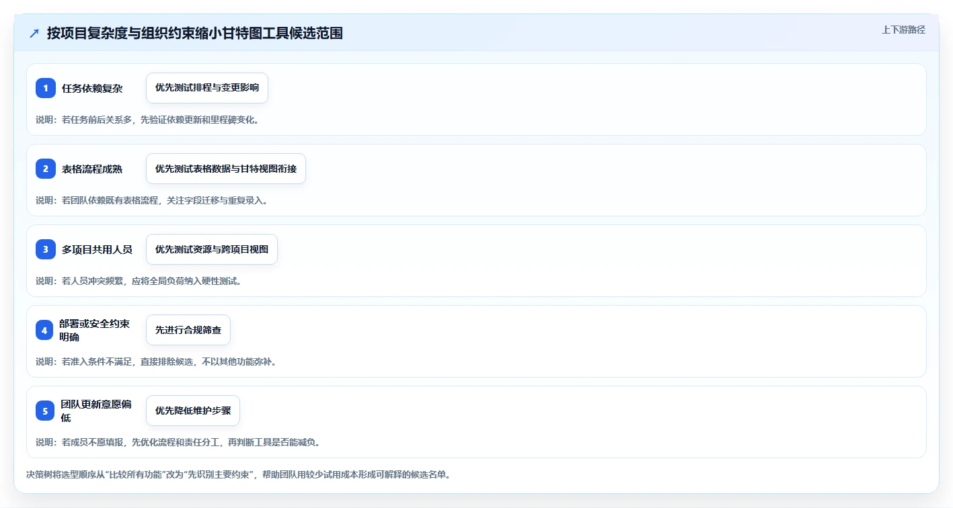Click the 任务依赖复杂 condition label
Image resolution: width=953 pixels, height=508 pixels.
point(92,88)
